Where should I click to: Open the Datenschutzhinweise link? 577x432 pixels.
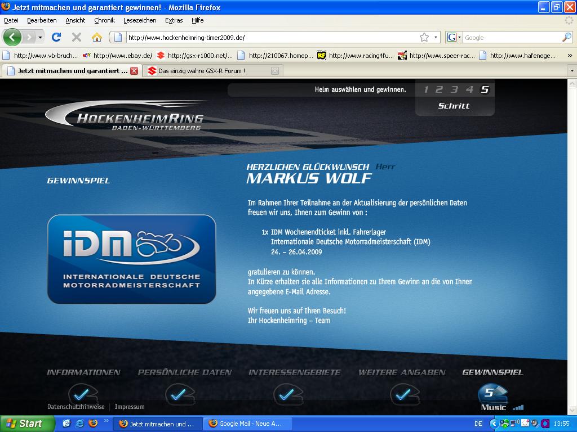click(76, 407)
